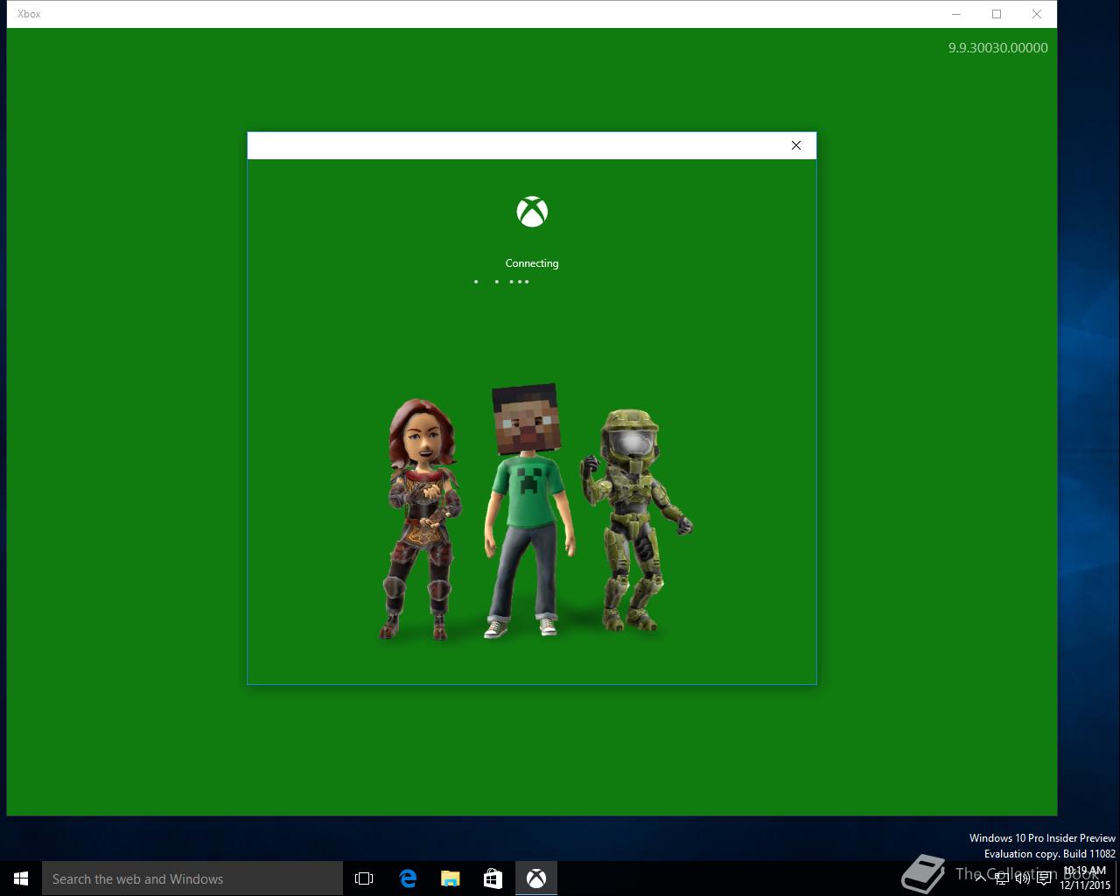Screen dimensions: 1120x896
Task: Select the red-haired female avatar
Action: click(422, 519)
